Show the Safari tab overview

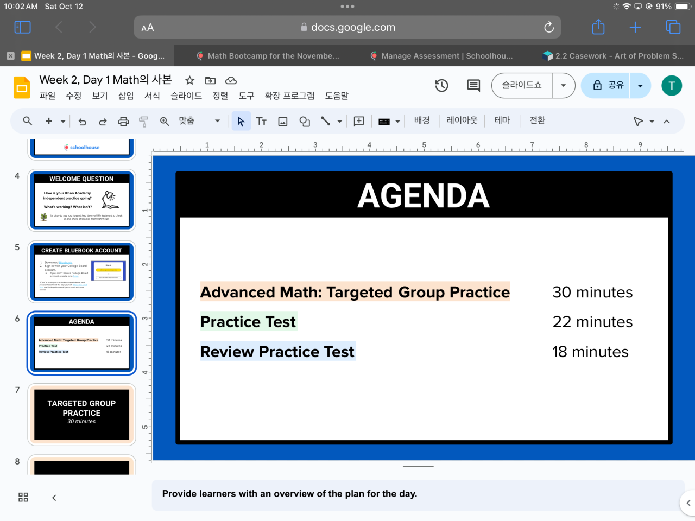pyautogui.click(x=673, y=27)
